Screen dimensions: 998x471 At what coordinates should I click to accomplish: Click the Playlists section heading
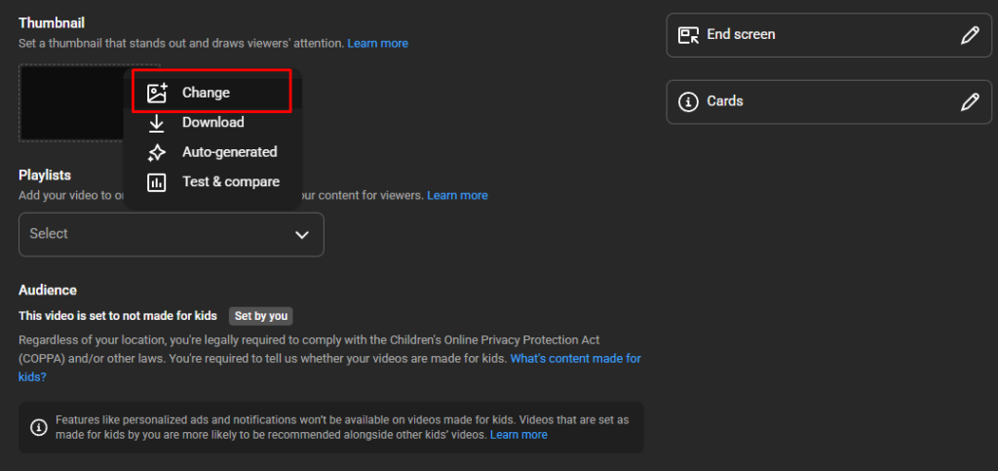pos(45,175)
